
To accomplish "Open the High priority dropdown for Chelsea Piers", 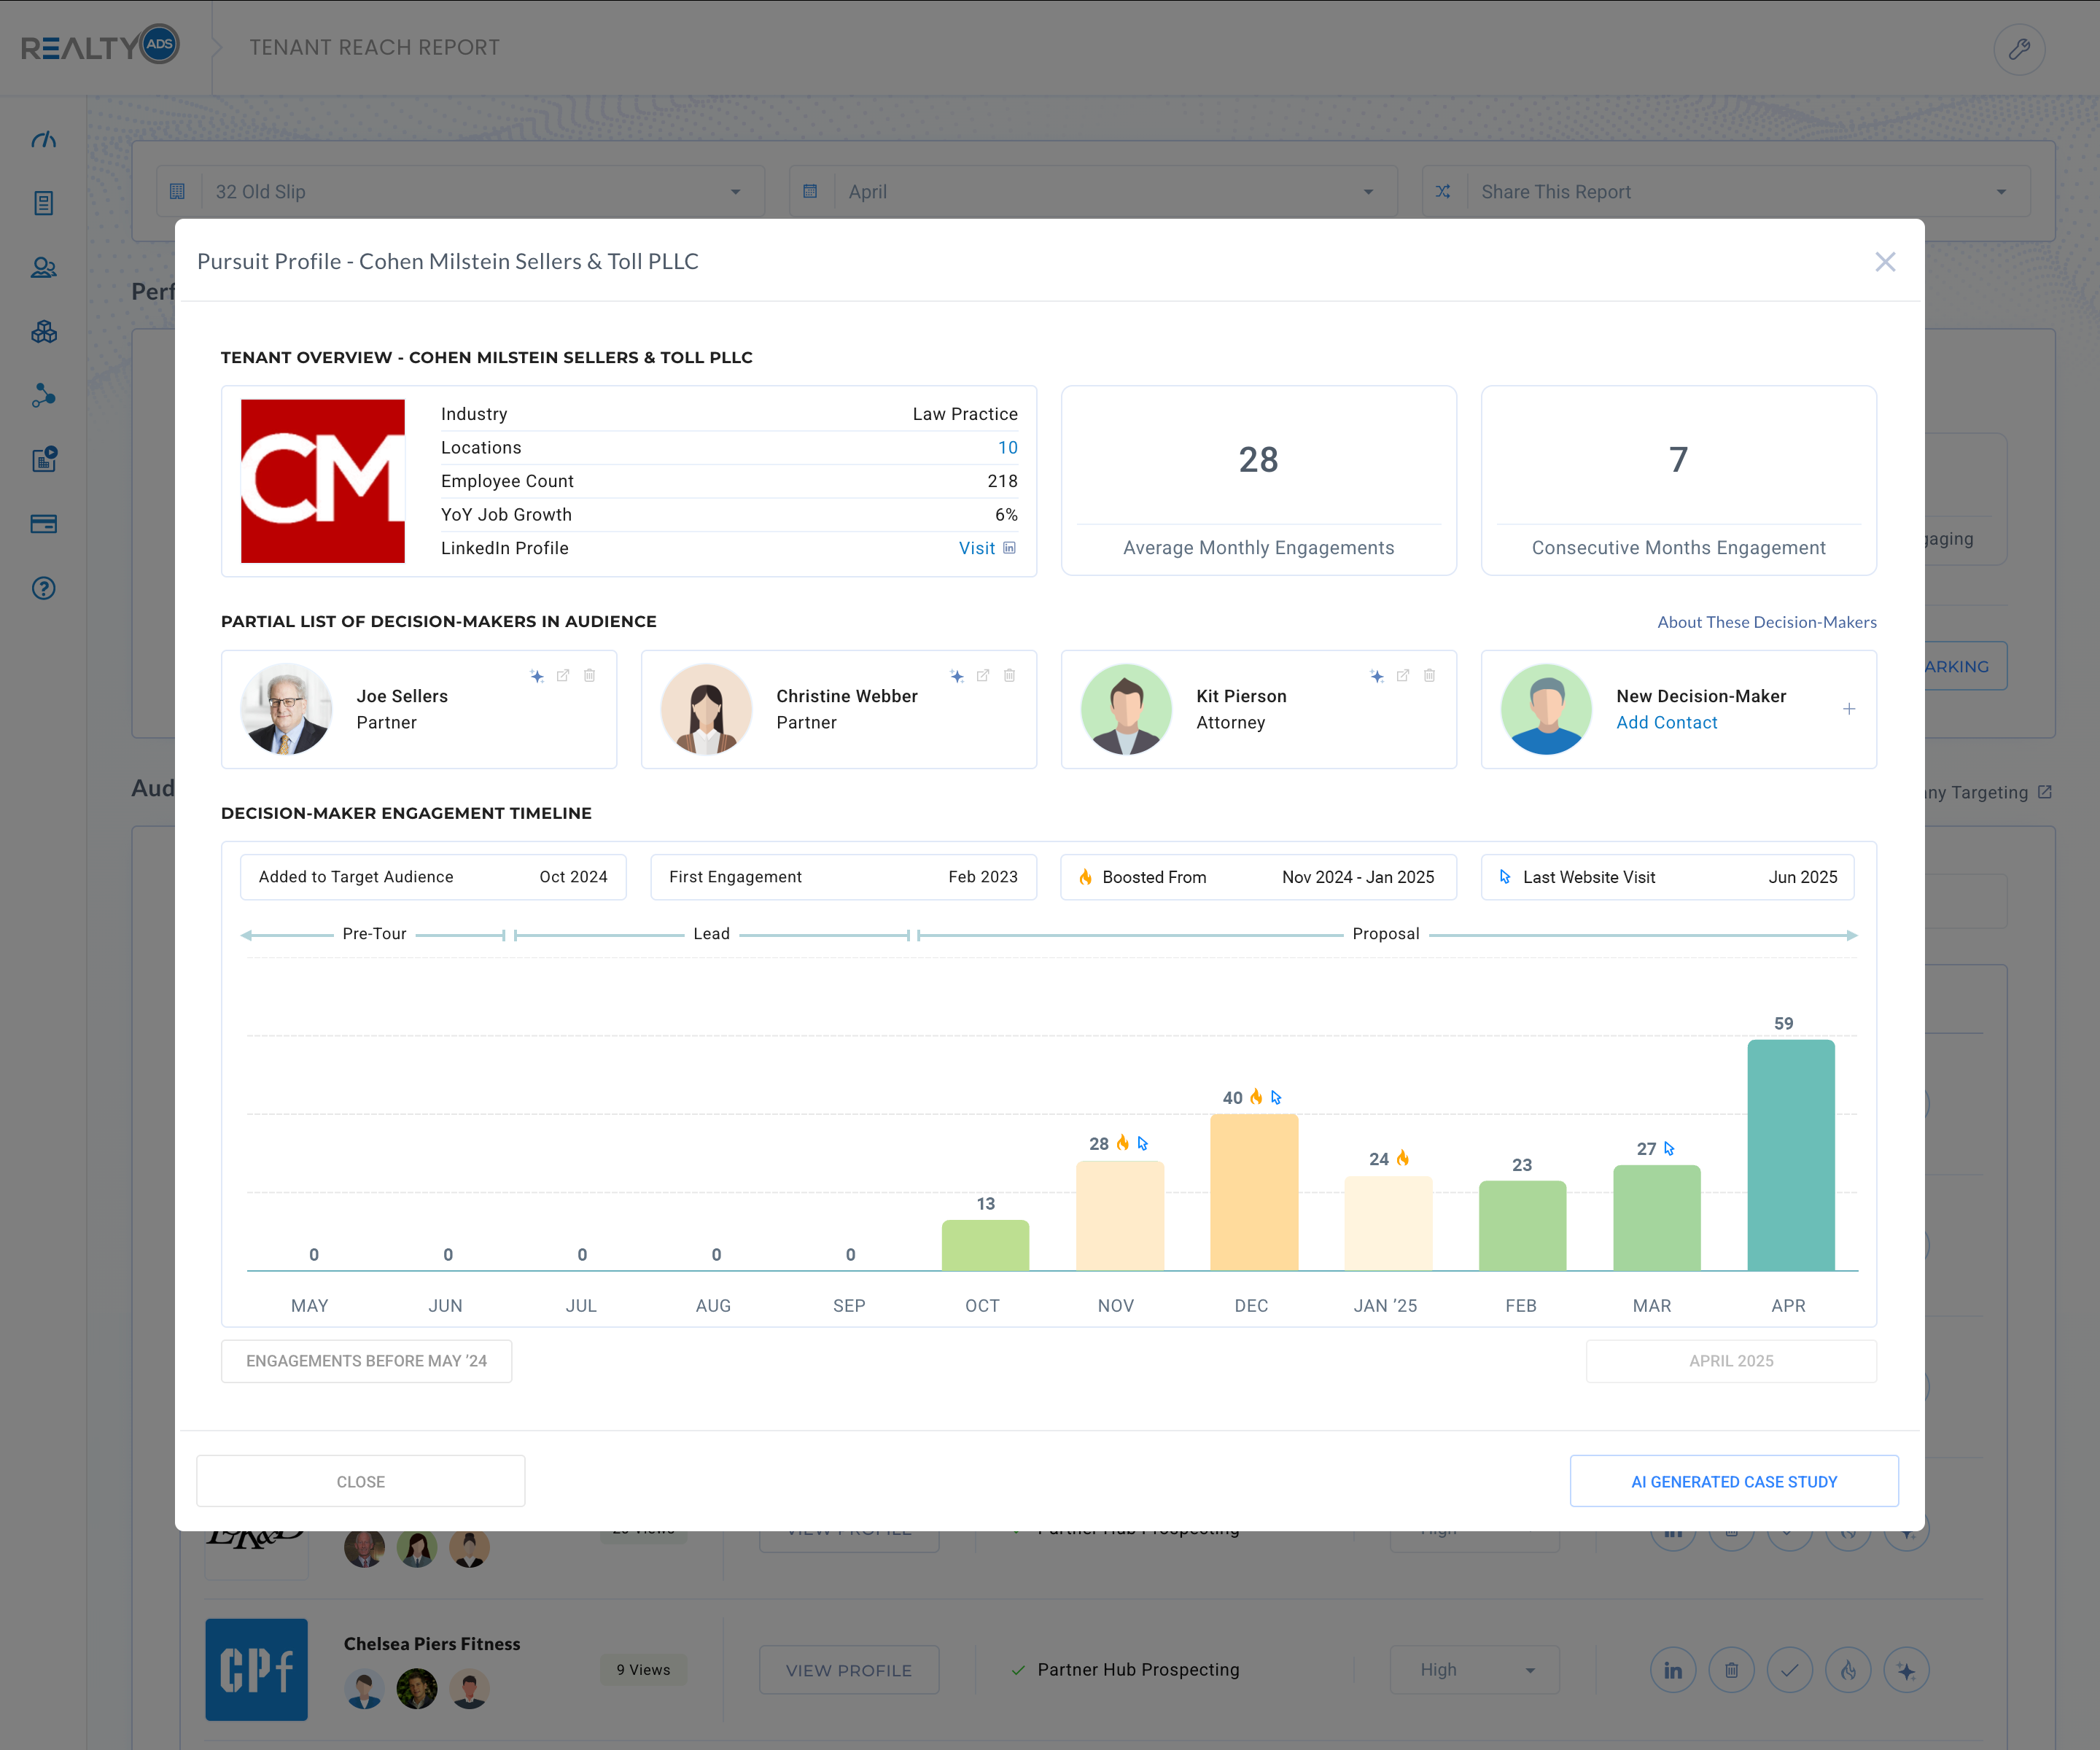I will coord(1475,1671).
